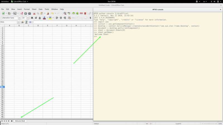
Task: Open the Font Name dropdown
Action: (19, 18)
